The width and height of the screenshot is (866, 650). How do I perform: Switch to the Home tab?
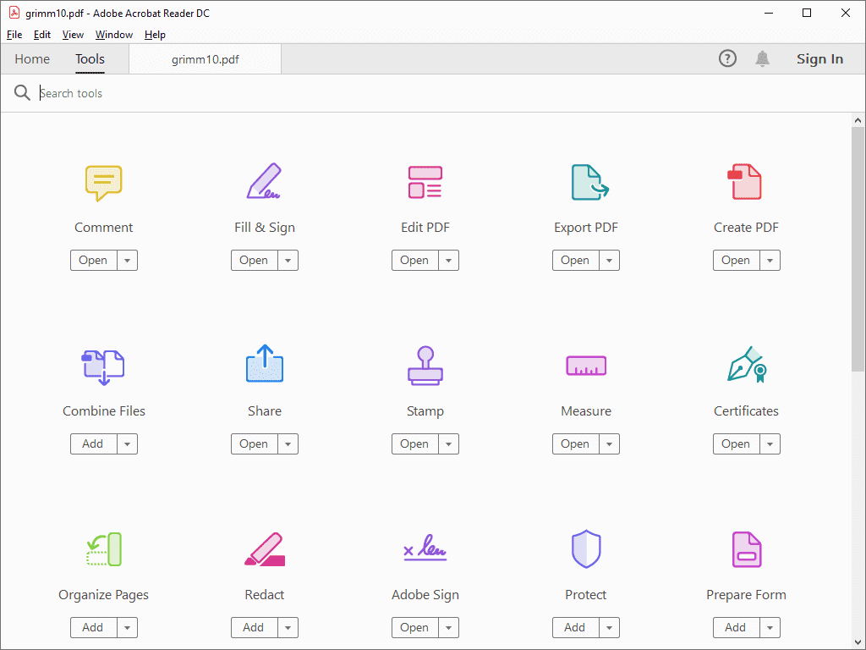32,59
